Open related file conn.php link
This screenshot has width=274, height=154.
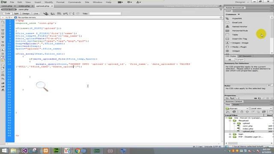tap(24, 9)
